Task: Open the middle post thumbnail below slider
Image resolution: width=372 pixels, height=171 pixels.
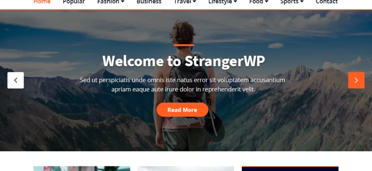Action: 186,168
